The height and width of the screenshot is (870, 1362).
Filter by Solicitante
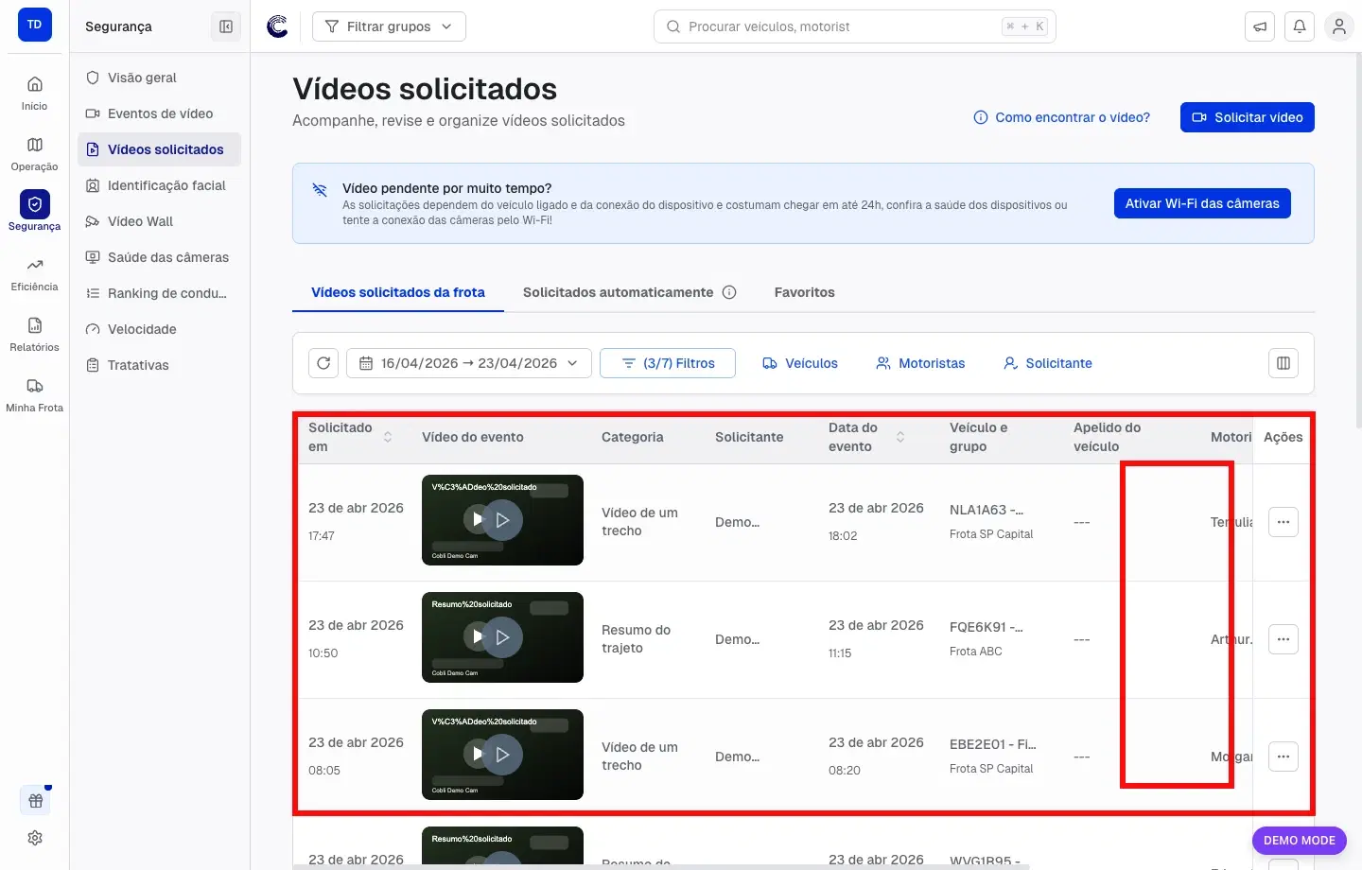pyautogui.click(x=1048, y=363)
